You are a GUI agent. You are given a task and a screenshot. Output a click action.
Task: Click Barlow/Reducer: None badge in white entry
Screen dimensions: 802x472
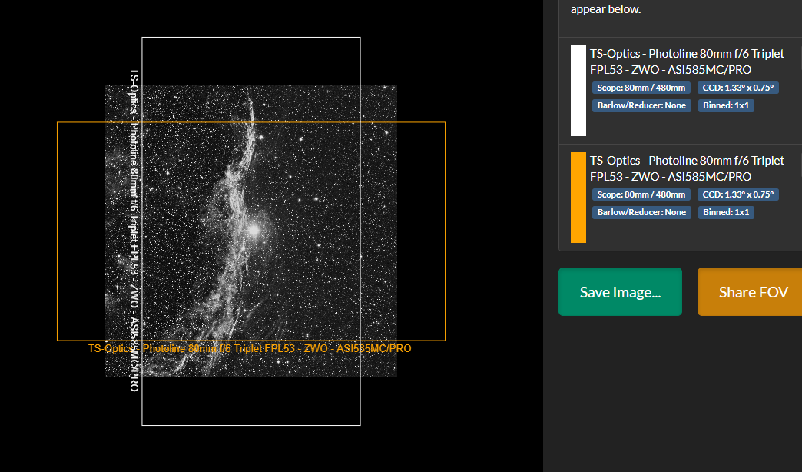(x=641, y=105)
